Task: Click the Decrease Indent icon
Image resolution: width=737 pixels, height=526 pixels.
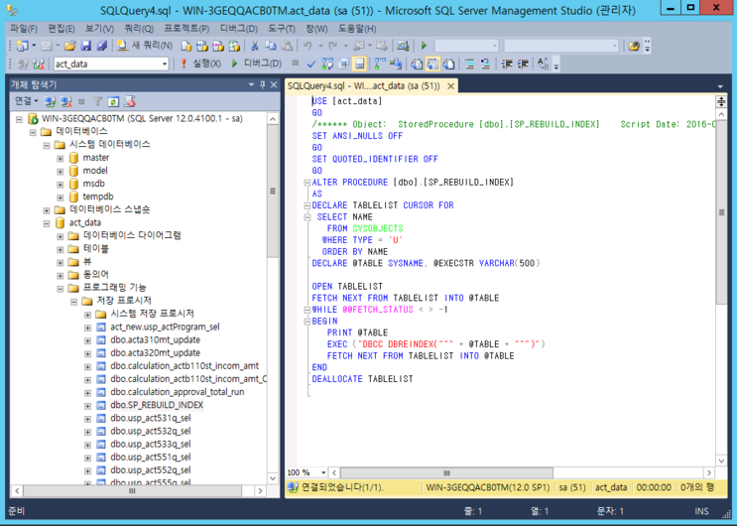Action: click(x=506, y=64)
